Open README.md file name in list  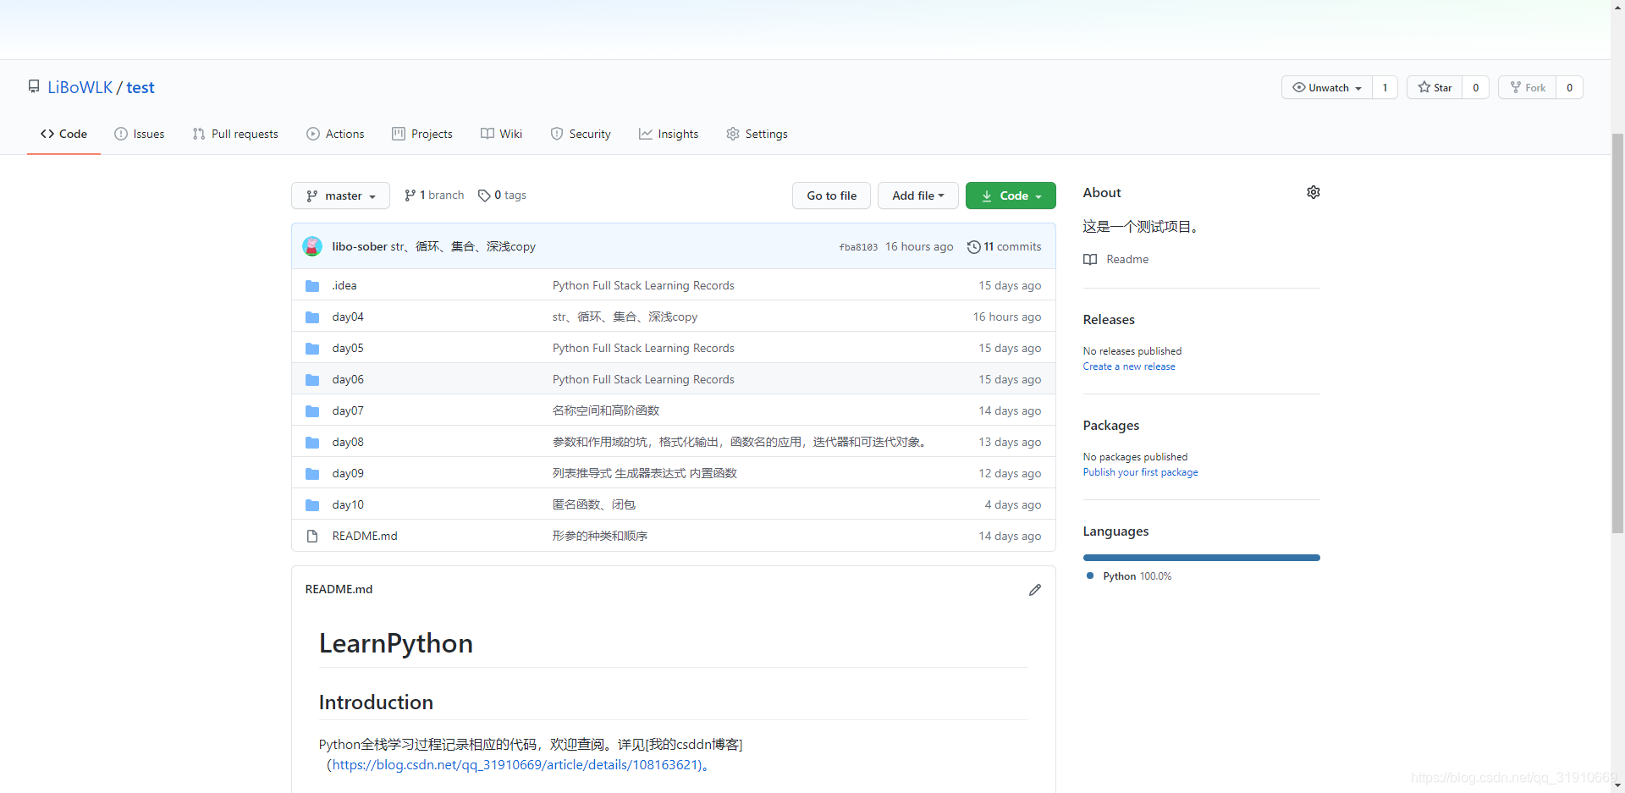point(365,537)
